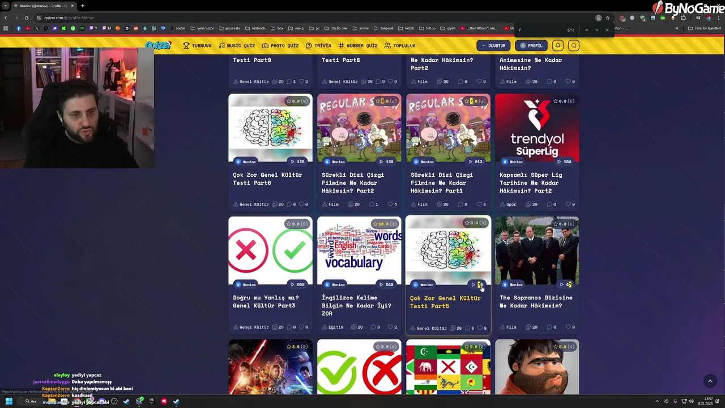The height and width of the screenshot is (408, 725).
Task: Open Kapsamlı Süper Lig Tarihine Part2 title
Action: [531, 182]
